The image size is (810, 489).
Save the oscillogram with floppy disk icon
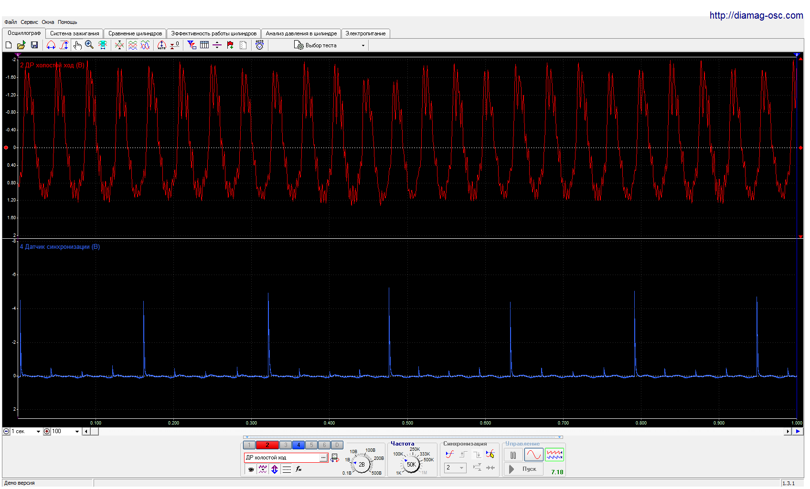pyautogui.click(x=34, y=45)
